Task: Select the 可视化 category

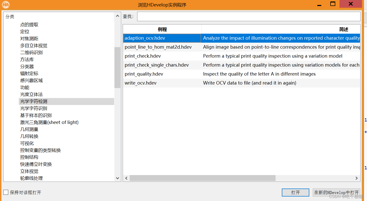Action: point(27,143)
